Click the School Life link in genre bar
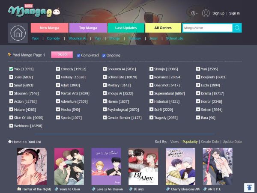257x193 pixels. point(174,39)
